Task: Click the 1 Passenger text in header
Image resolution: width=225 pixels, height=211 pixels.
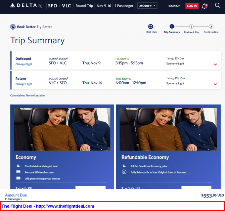Action: click(x=124, y=6)
